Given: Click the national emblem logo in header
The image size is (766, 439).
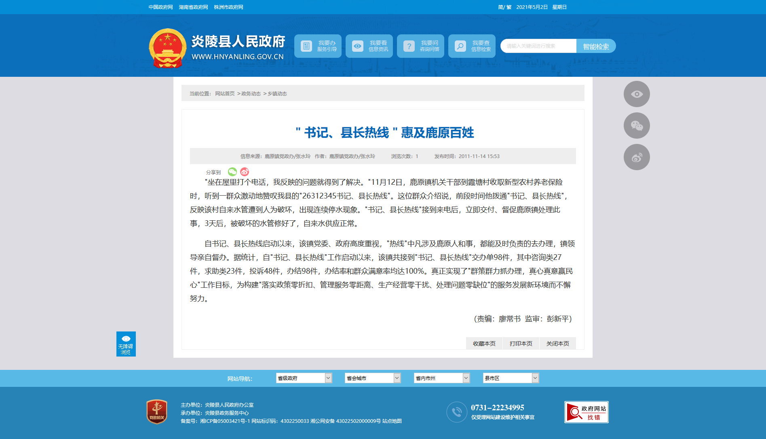Looking at the screenshot, I should click(167, 48).
